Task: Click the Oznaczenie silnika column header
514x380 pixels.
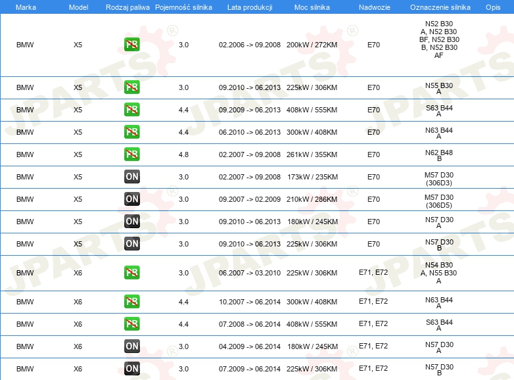Action: point(438,7)
